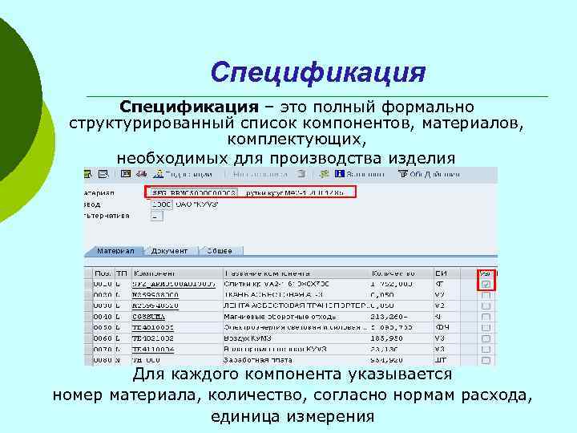Click the Поз. column header
Viewport: 577px width, 433px height.
103,273
